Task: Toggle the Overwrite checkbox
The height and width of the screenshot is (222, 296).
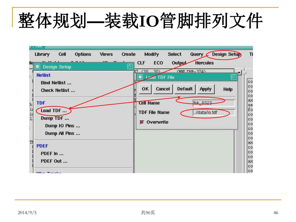Action: pyautogui.click(x=142, y=122)
